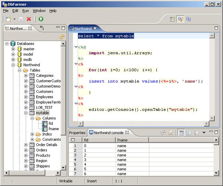This screenshot has height=186, width=223.
Task: Open the Run menu
Action: 25,11
